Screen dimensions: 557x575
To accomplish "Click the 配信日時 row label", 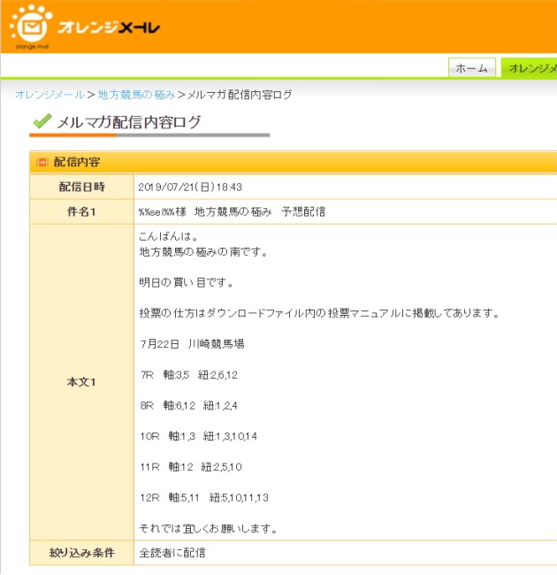I will [x=81, y=188].
